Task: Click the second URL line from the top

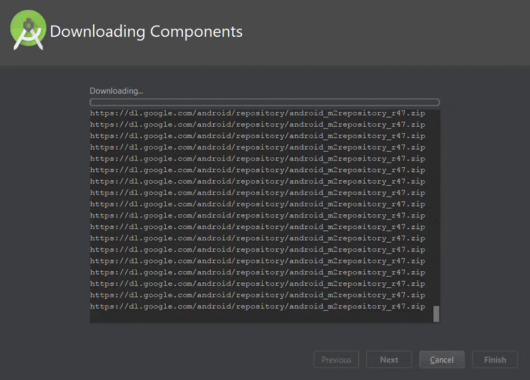Action: click(257, 125)
